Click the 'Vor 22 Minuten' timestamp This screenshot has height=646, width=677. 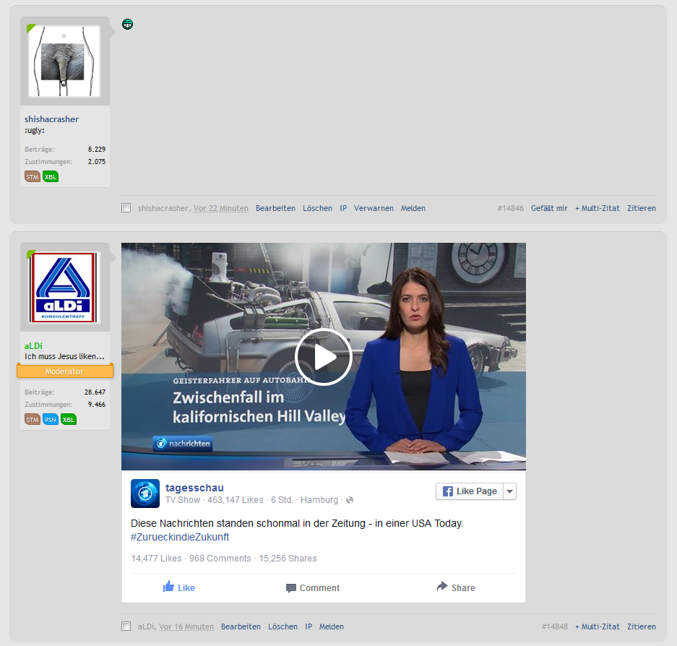(x=221, y=208)
